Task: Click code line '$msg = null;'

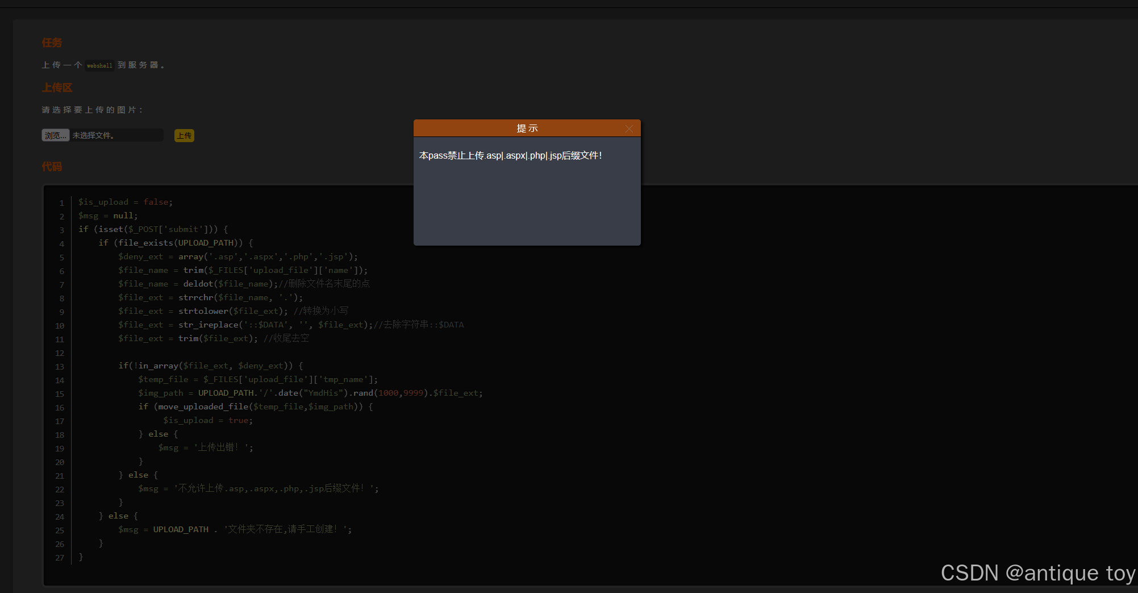Action: tap(108, 215)
